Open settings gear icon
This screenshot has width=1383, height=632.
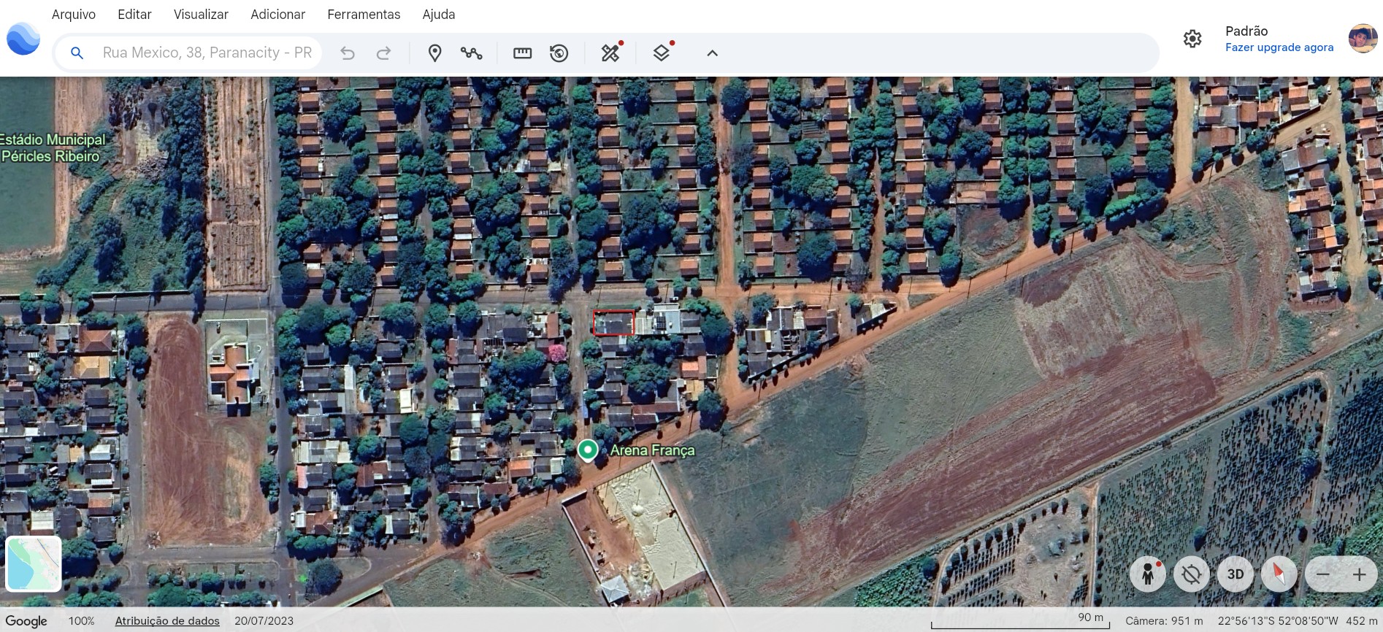coord(1192,39)
